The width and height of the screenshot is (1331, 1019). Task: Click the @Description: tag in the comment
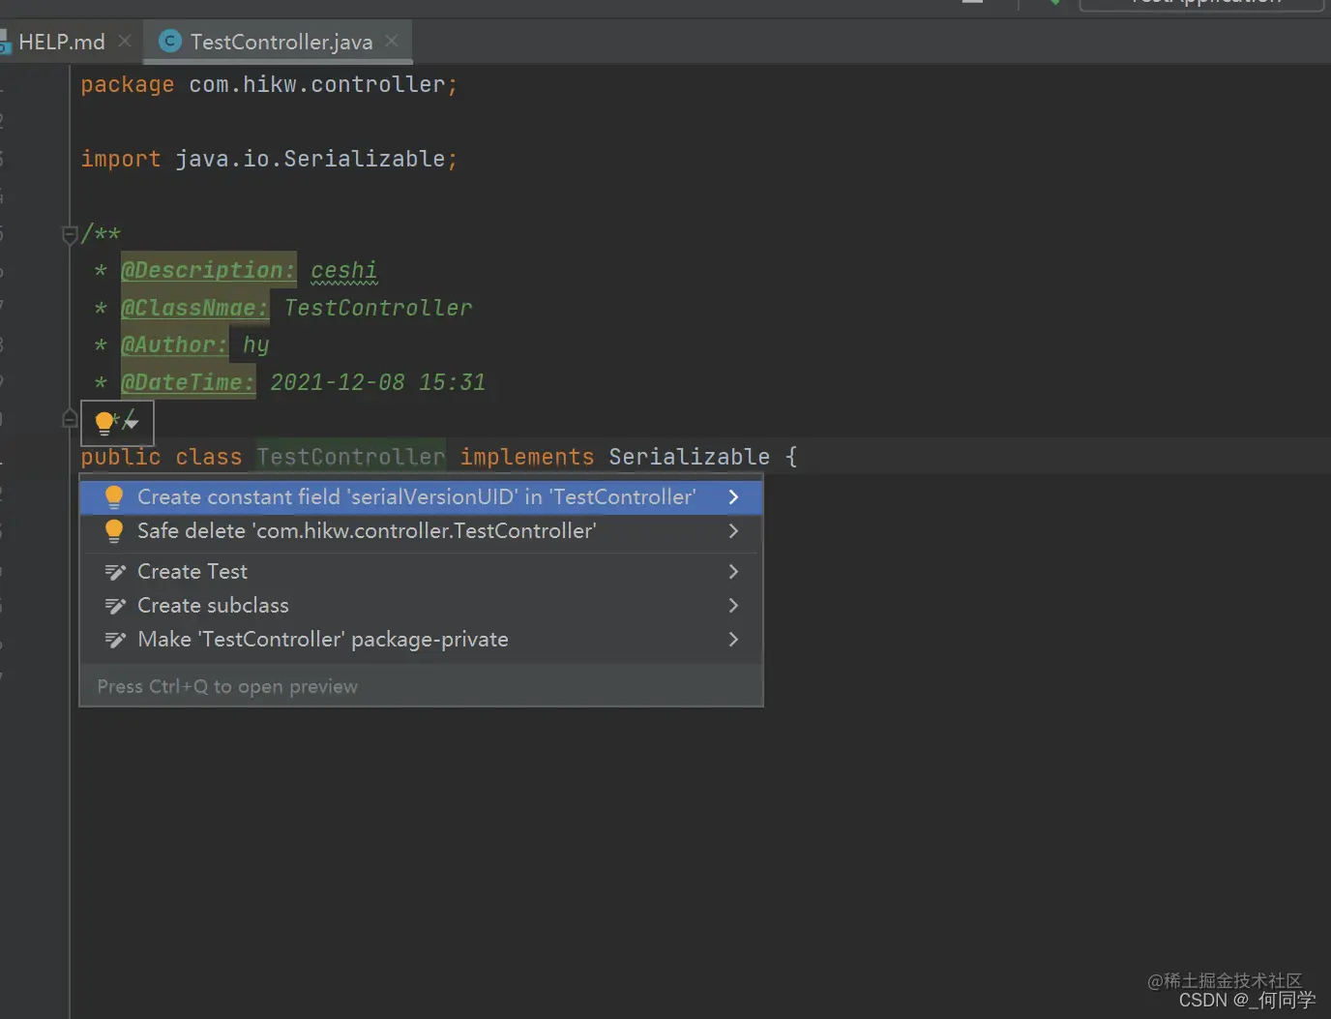coord(208,270)
